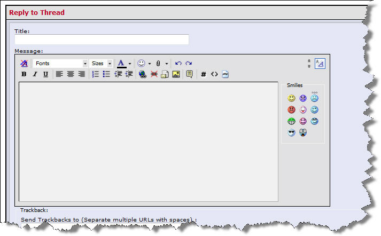The width and height of the screenshot is (381, 236).
Task: Toggle Italic formatting
Action: pyautogui.click(x=35, y=74)
